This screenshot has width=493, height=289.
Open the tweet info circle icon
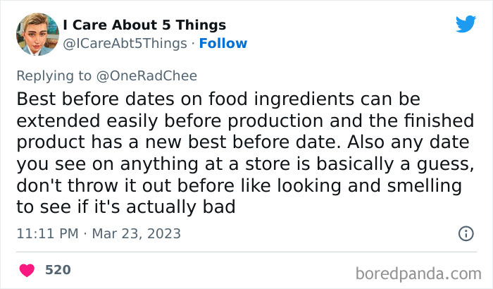[x=466, y=233]
